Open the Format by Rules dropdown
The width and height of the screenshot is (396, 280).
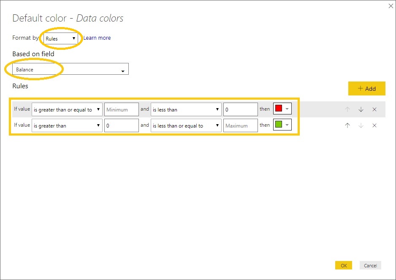click(61, 38)
